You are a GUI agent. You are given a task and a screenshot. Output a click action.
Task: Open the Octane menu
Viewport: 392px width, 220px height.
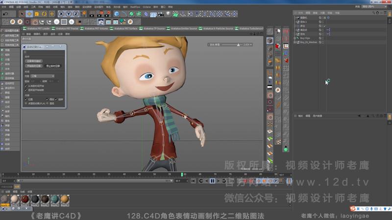coord(147,7)
